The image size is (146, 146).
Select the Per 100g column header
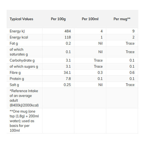[x=58, y=19]
